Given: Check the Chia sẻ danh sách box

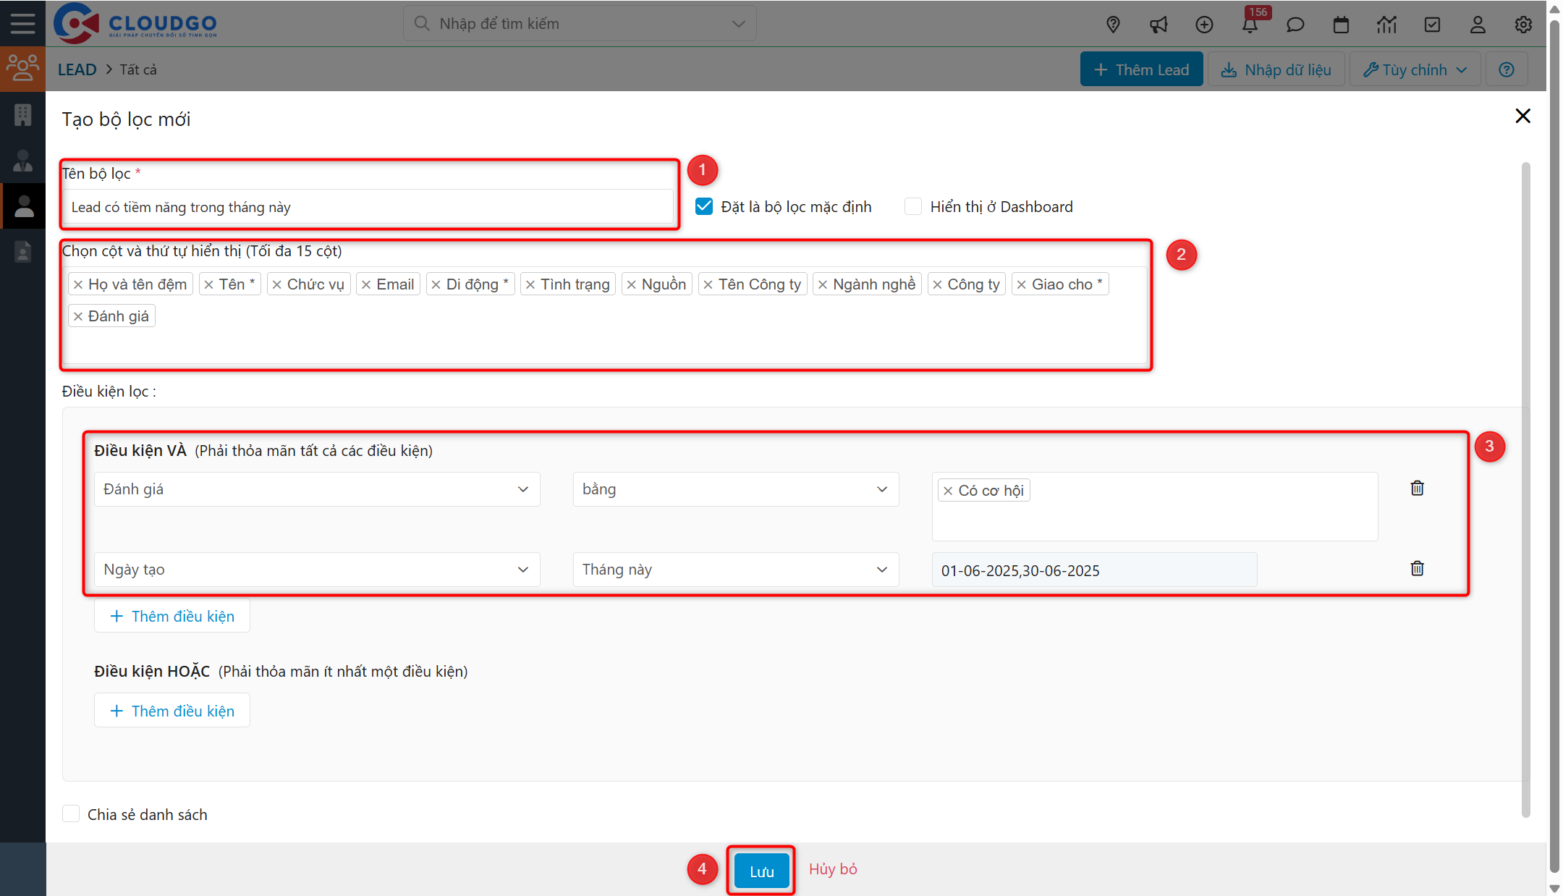Looking at the screenshot, I should point(71,814).
